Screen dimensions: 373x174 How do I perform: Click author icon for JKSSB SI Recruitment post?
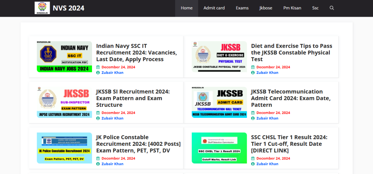(x=98, y=118)
